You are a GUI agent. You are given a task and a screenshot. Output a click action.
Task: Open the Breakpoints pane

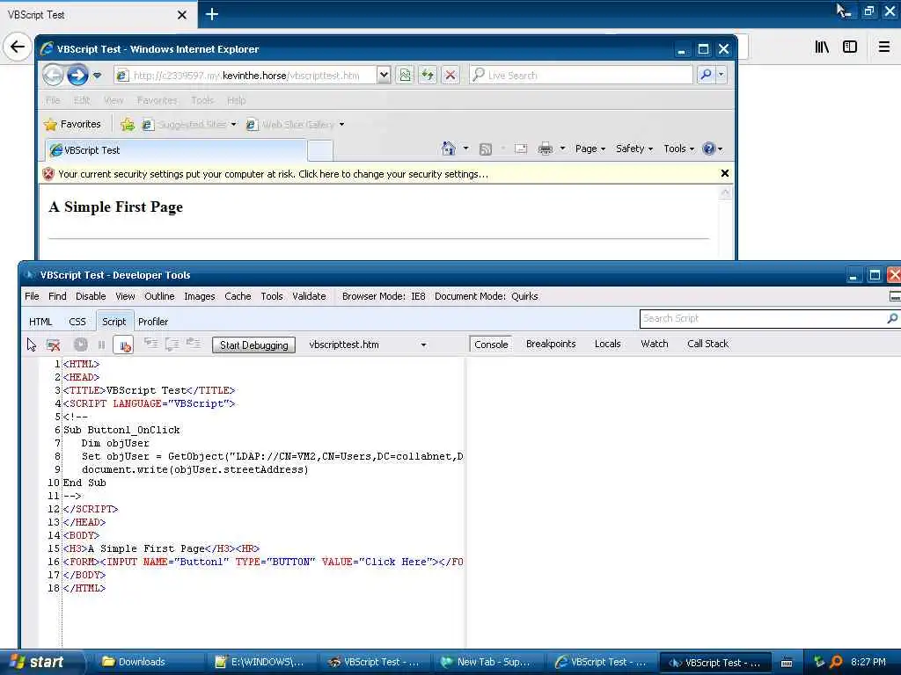tap(551, 344)
